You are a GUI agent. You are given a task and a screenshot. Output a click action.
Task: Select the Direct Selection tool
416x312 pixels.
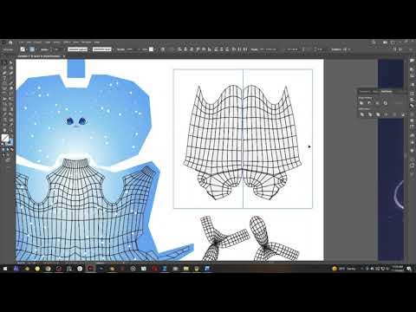pyautogui.click(x=10, y=62)
